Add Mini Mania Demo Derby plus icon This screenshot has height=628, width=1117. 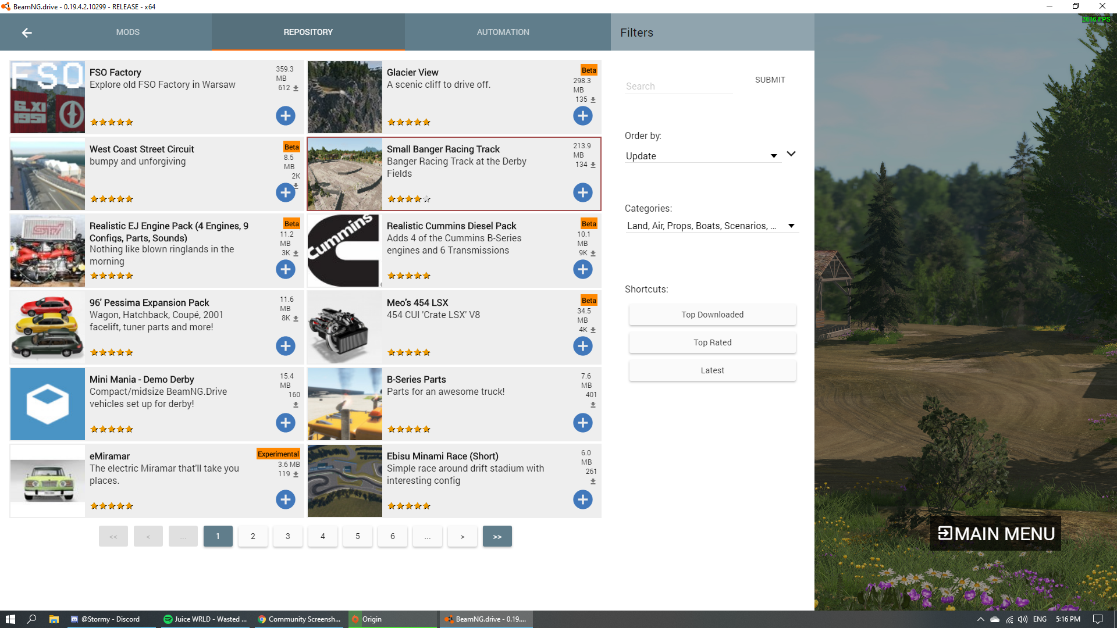(x=285, y=423)
